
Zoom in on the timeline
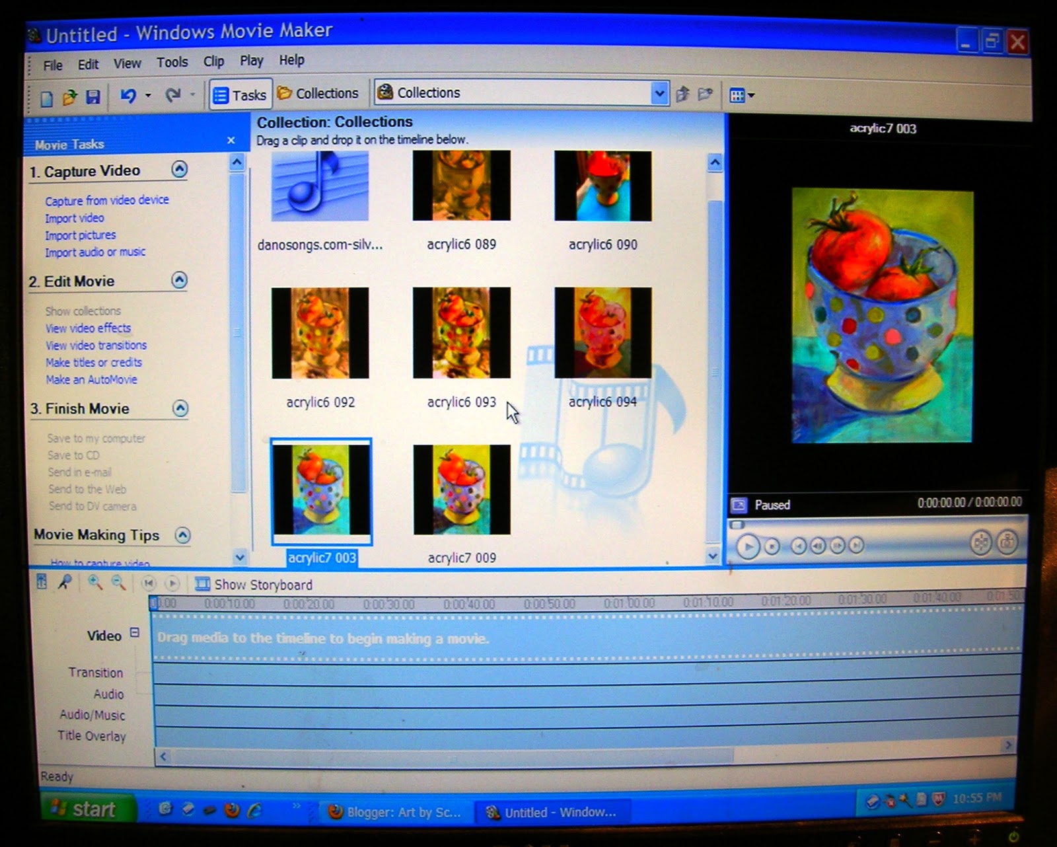coord(95,582)
